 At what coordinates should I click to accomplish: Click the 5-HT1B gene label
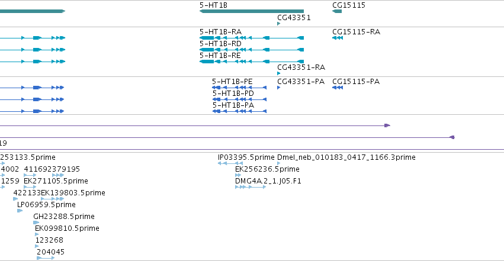pyautogui.click(x=213, y=5)
